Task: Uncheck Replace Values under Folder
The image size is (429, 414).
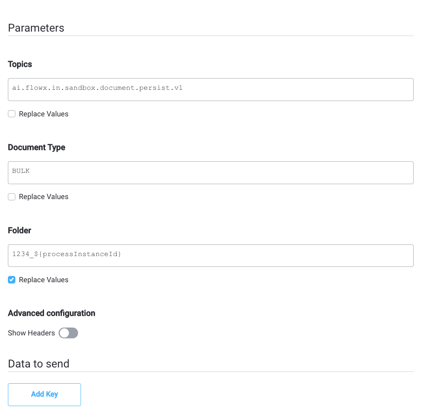Action: pyautogui.click(x=12, y=280)
